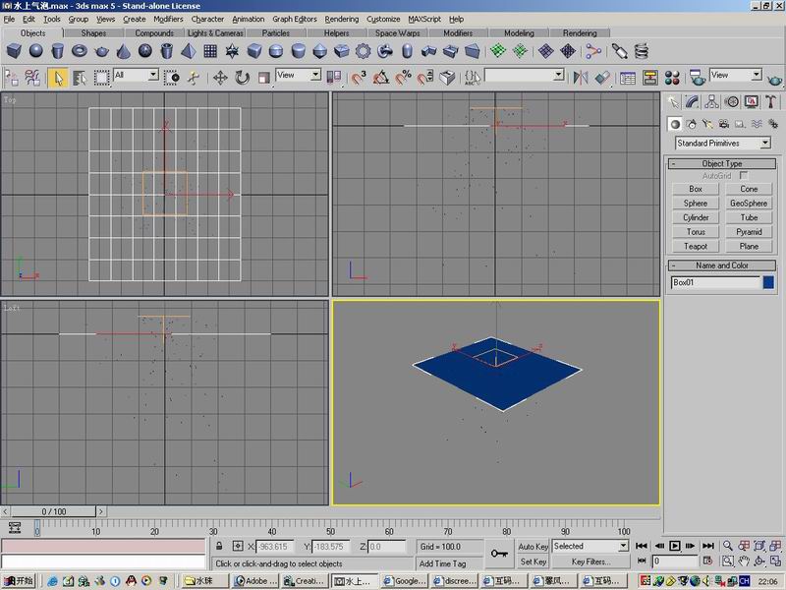Activate Select and Move tool
The width and height of the screenshot is (786, 590).
(x=220, y=78)
